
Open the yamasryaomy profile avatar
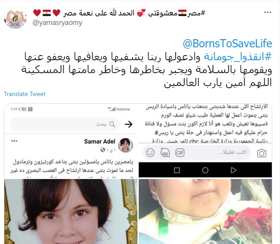16,18
